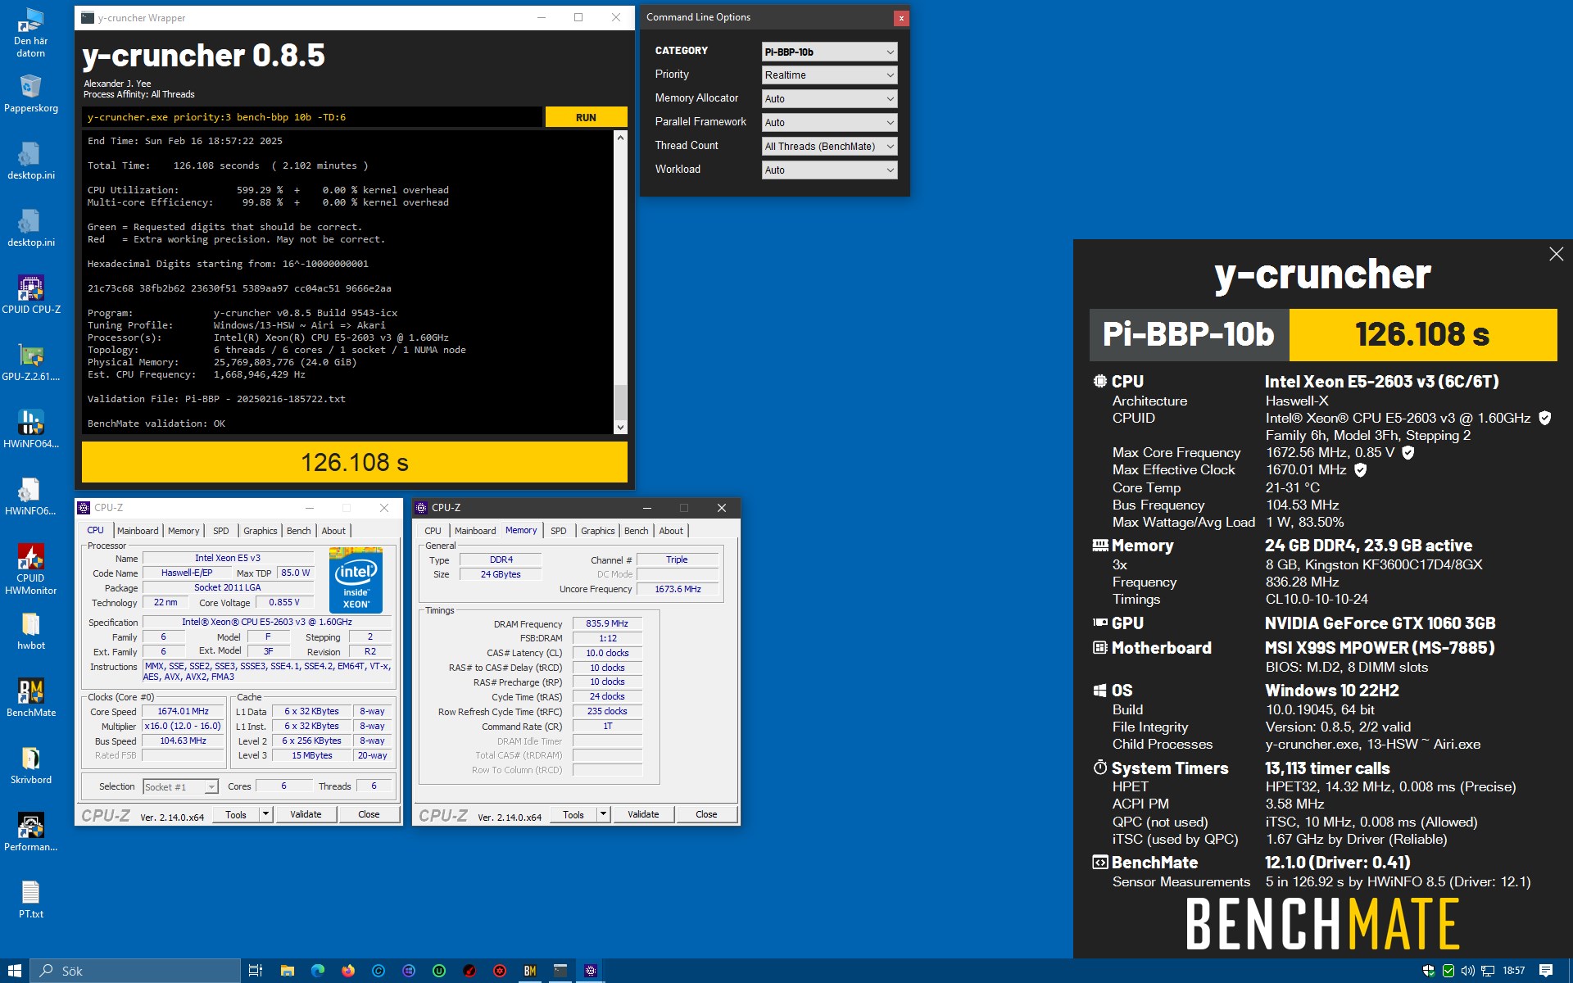Click Close button in right CPU-Z Memory window
Viewport: 1573px width, 983px height.
coord(706,814)
